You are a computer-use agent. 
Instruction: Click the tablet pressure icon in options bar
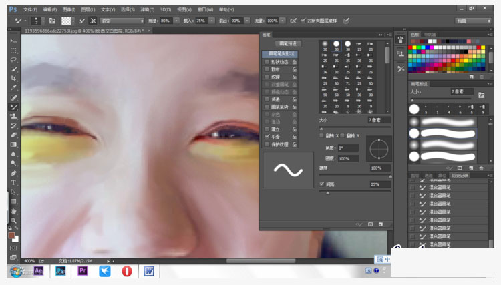346,21
